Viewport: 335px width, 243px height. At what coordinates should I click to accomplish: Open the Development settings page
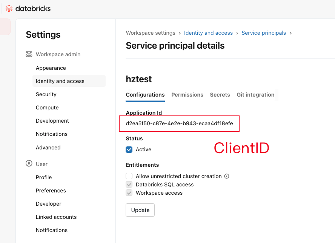52,121
